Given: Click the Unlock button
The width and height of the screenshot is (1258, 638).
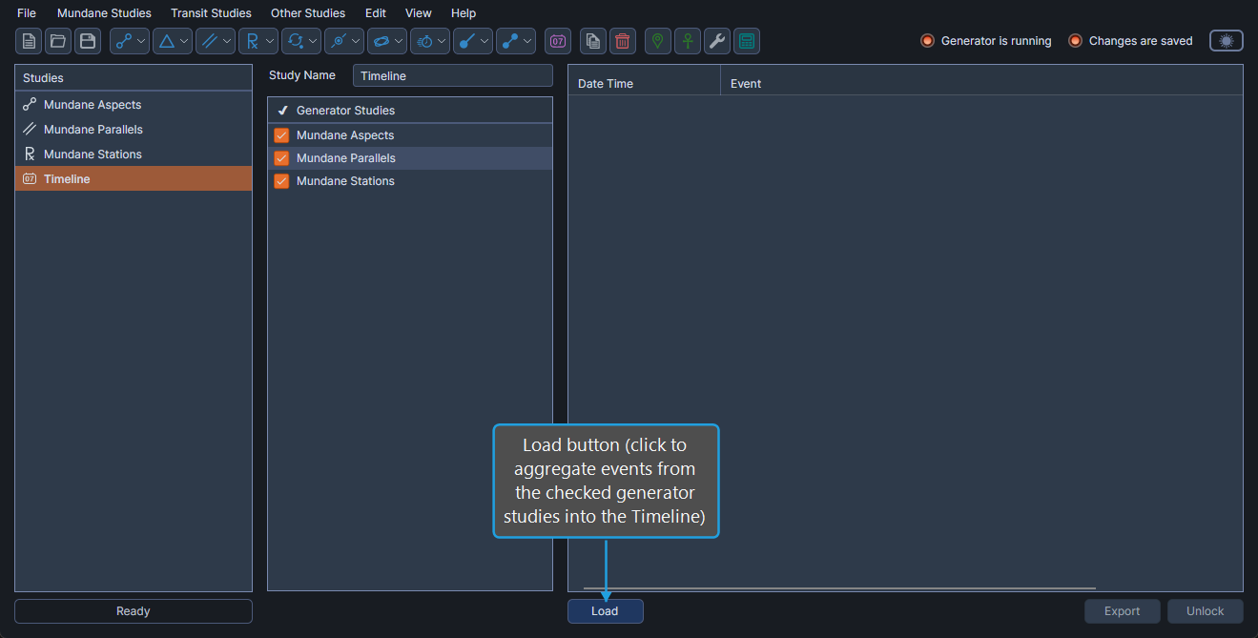Looking at the screenshot, I should tap(1206, 611).
